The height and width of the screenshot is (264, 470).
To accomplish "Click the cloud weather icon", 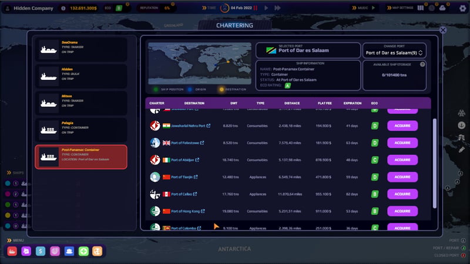I will (442, 8).
